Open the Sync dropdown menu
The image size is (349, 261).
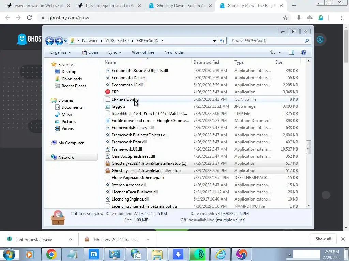115,52
